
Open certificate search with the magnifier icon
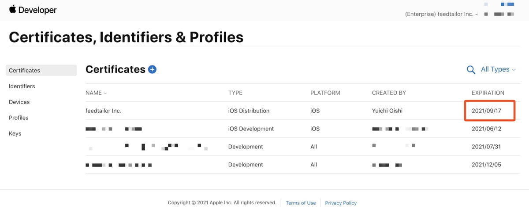471,70
